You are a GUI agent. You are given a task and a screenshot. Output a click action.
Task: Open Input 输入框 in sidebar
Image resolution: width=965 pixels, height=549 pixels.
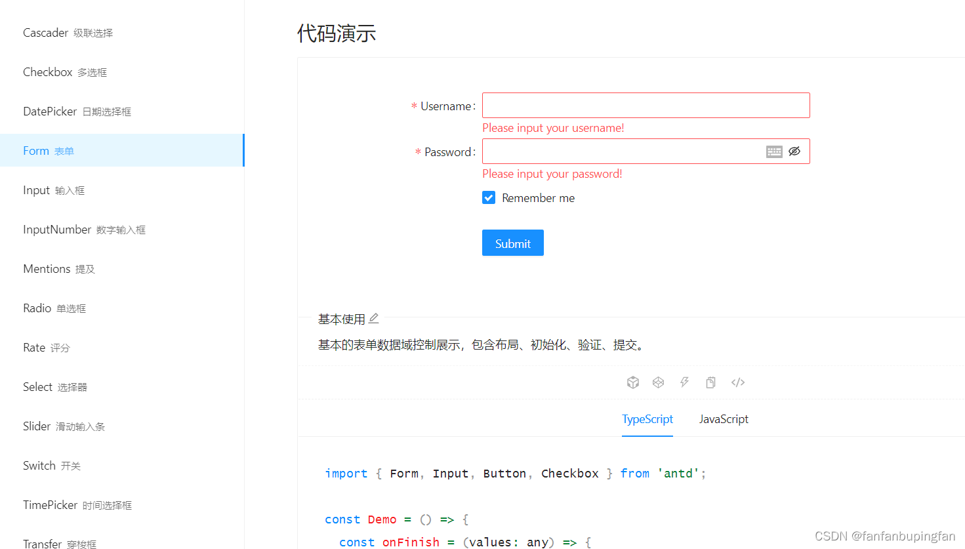(122, 190)
